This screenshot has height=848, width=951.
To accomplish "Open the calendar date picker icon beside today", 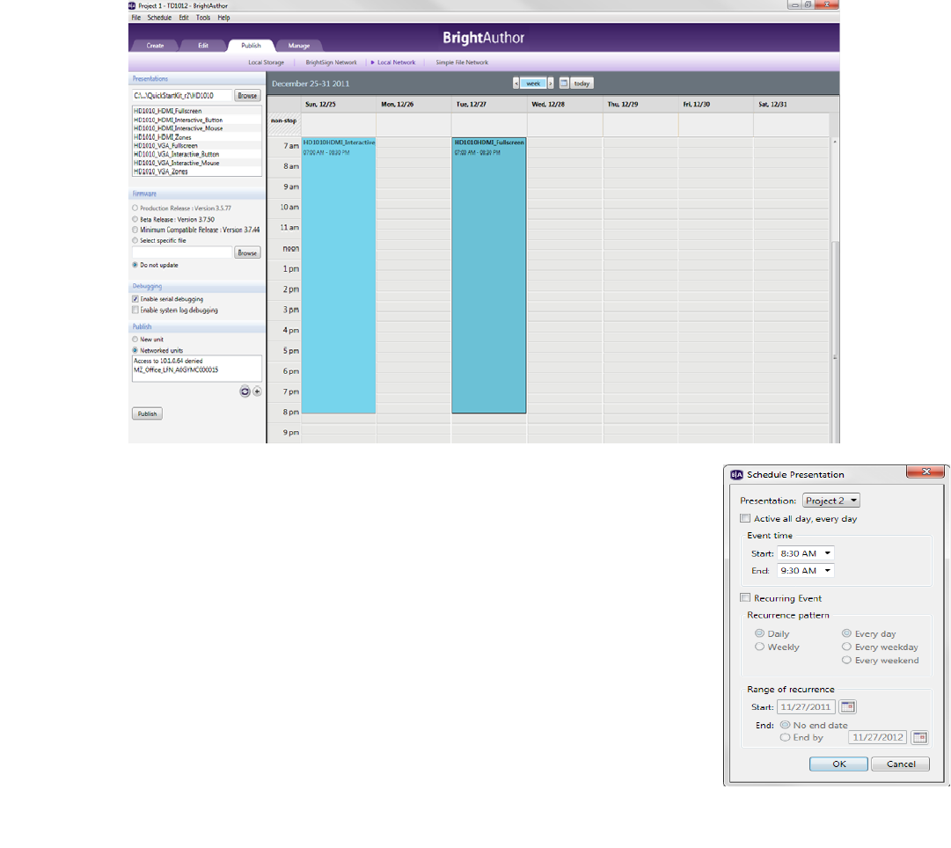I will click(x=563, y=84).
